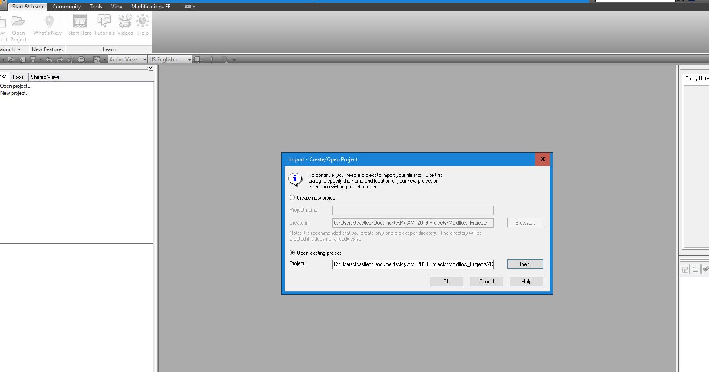This screenshot has width=709, height=372.
Task: Click the New project... task link
Action: coord(15,93)
